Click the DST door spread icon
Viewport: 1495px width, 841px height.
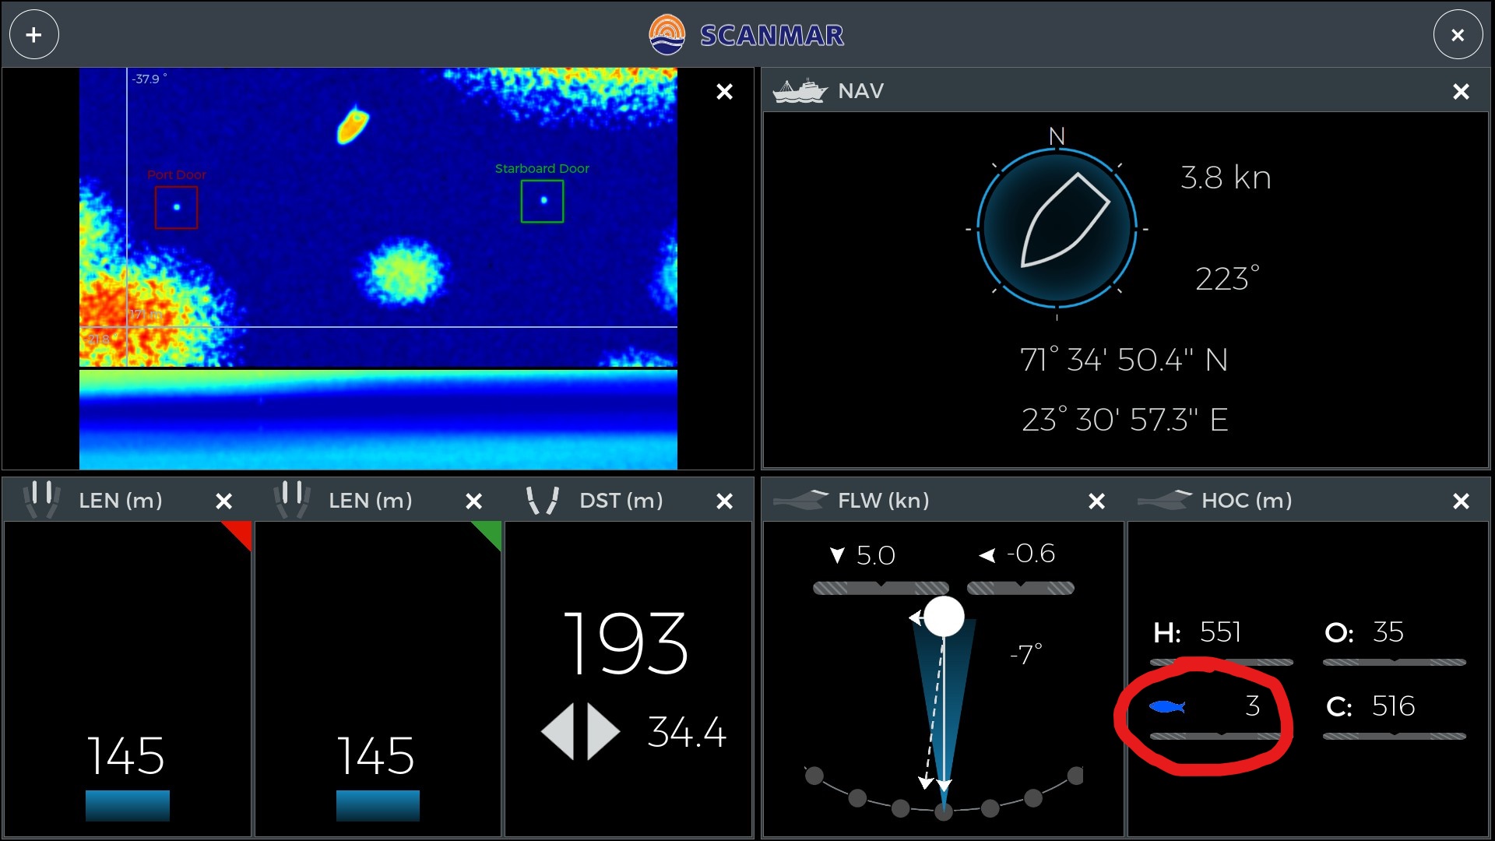pos(543,501)
